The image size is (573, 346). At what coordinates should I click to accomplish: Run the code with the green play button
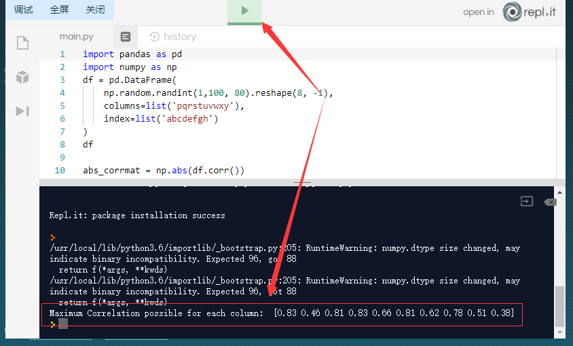(x=244, y=11)
